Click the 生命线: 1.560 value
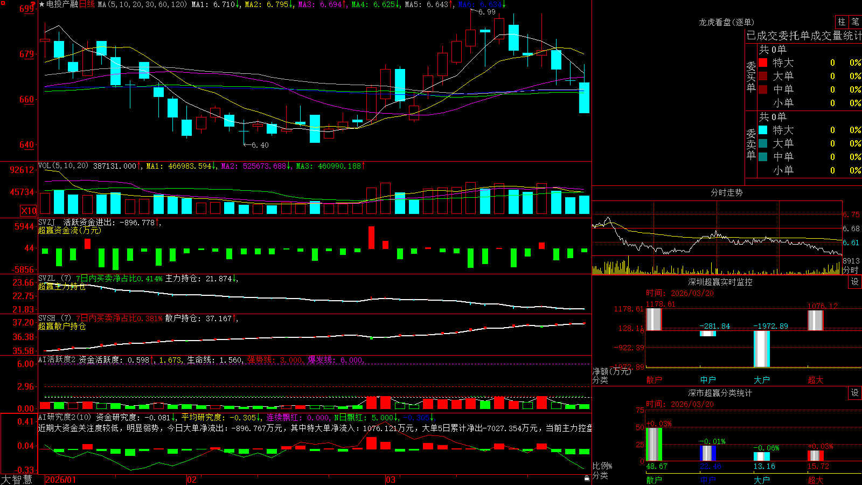Viewport: 862px width, 485px height. click(214, 360)
